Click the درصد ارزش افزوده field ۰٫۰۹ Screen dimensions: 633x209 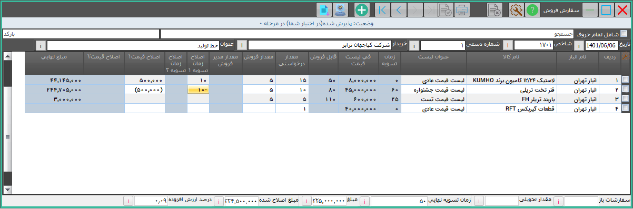[x=151, y=201]
